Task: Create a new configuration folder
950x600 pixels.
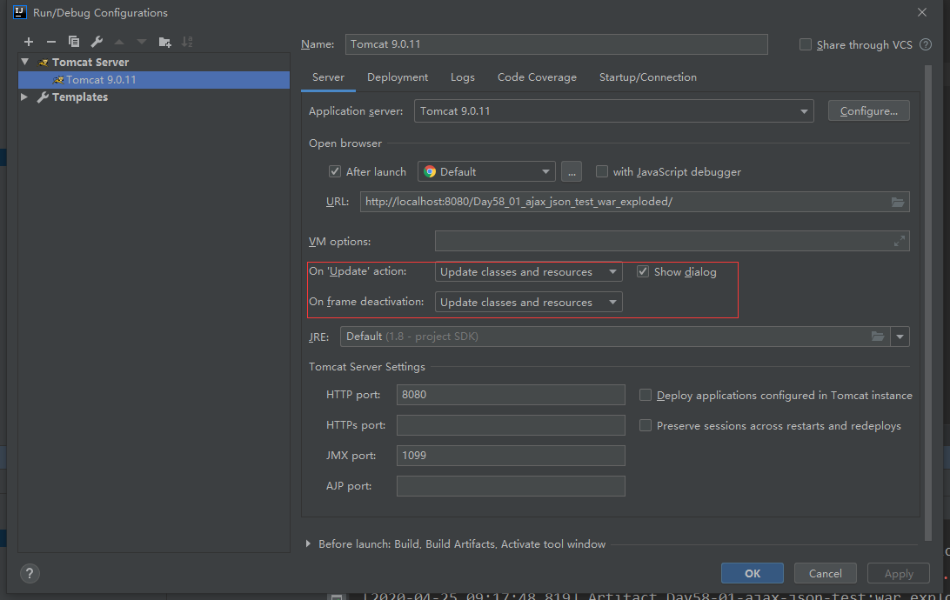Action: pyautogui.click(x=164, y=41)
